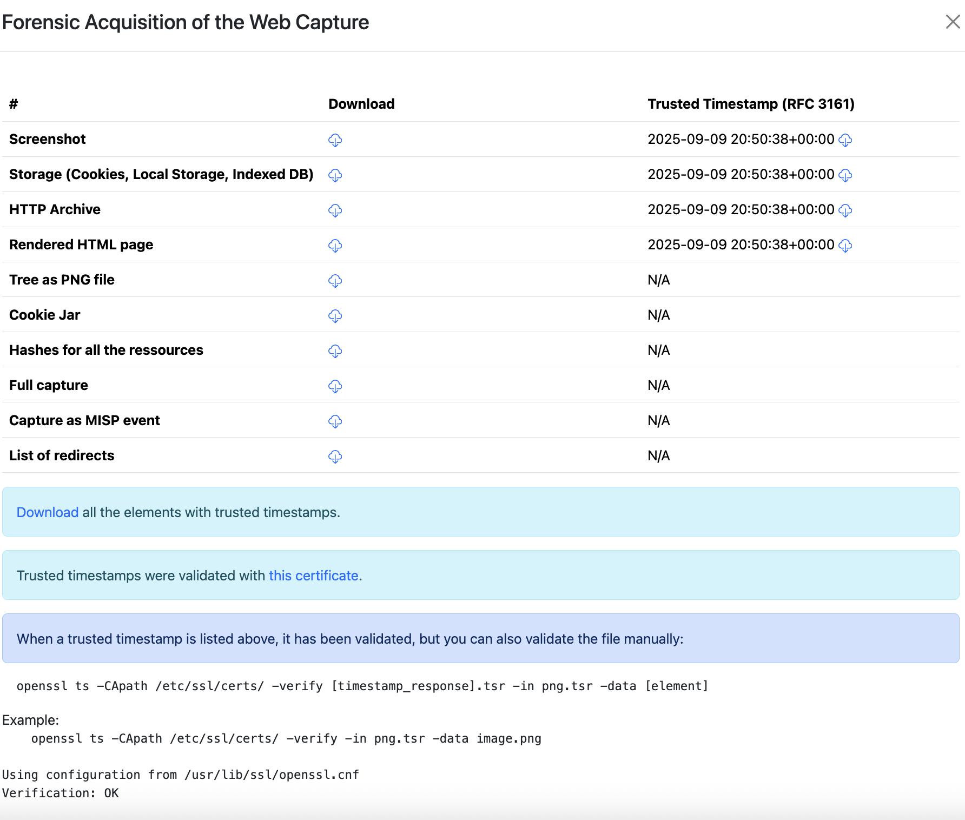Close the Forensic Acquisition dialog
The height and width of the screenshot is (820, 965).
[953, 22]
